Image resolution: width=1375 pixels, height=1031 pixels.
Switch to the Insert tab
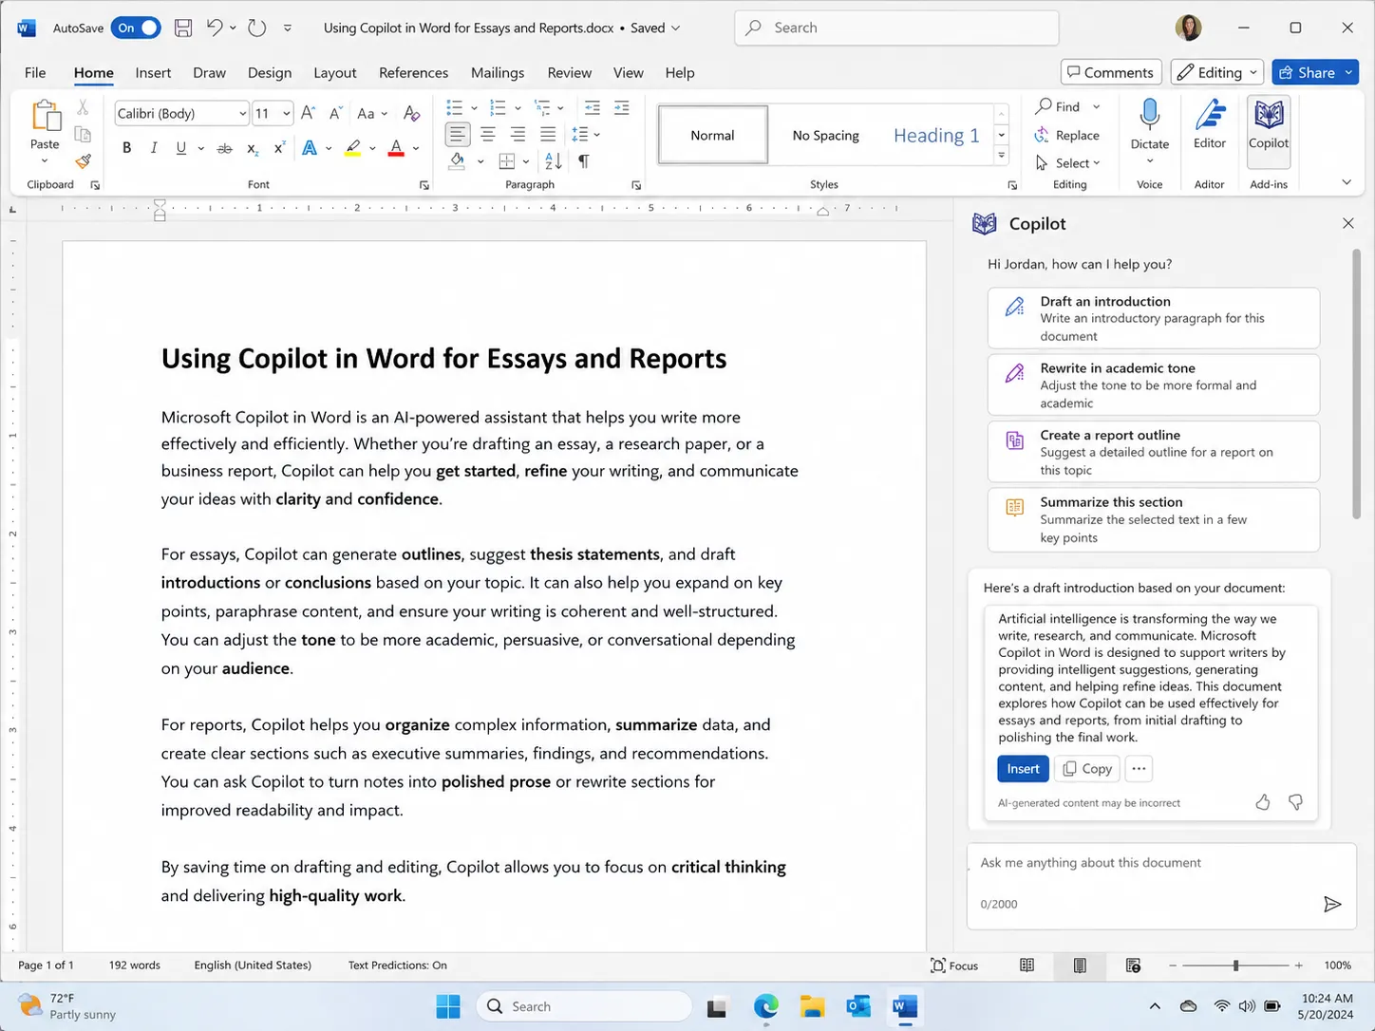coord(153,72)
